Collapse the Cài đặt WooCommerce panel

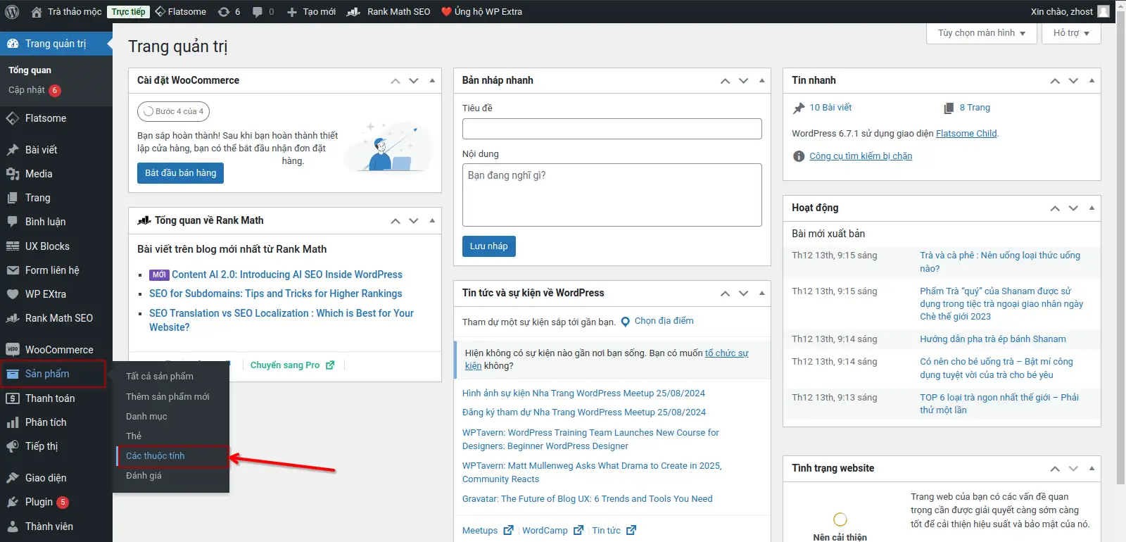coord(432,81)
